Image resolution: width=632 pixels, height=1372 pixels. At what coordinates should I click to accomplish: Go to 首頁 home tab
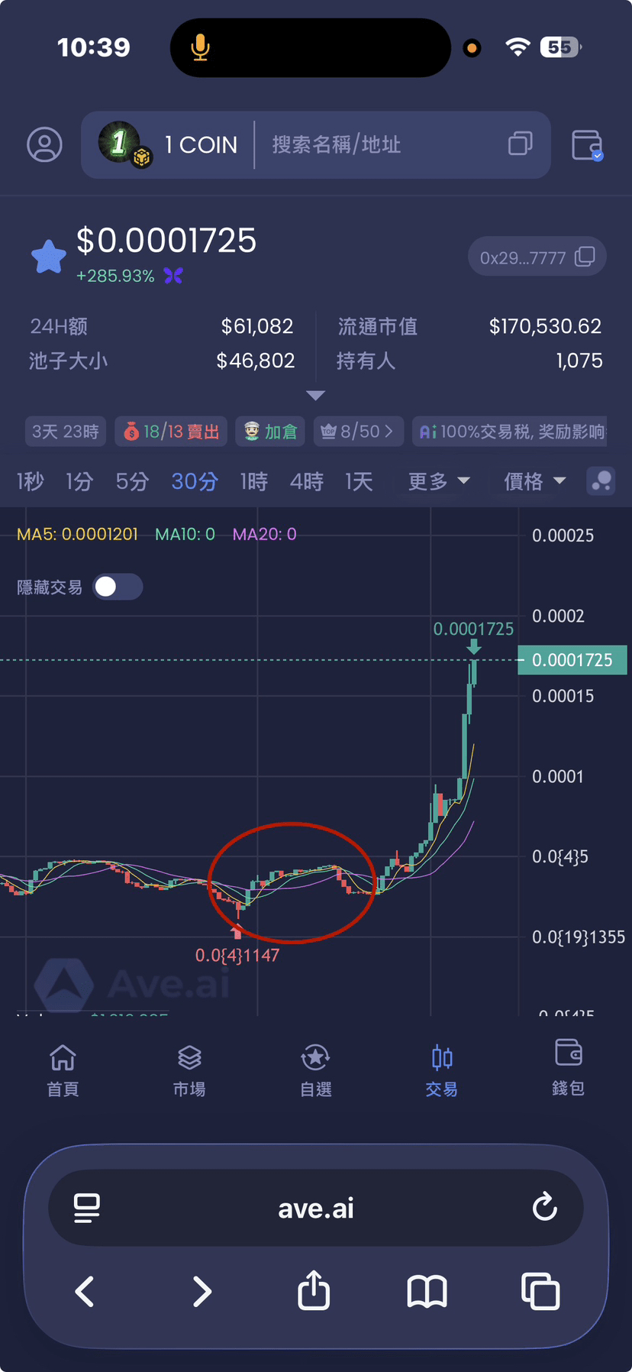[x=63, y=1069]
